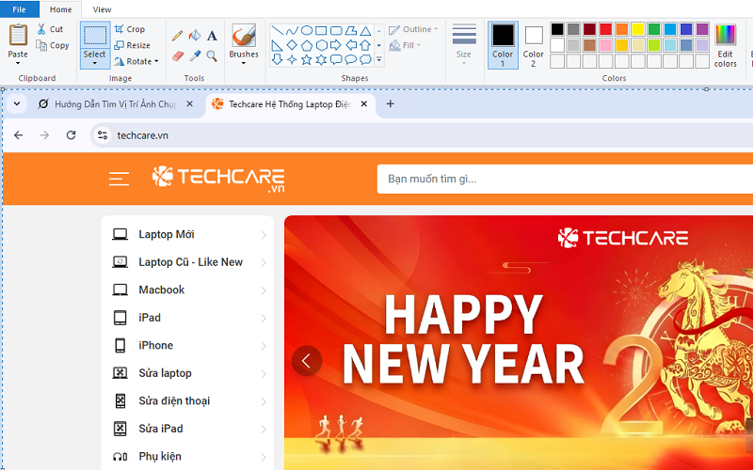Click the Paste clipboard icon

point(18,36)
